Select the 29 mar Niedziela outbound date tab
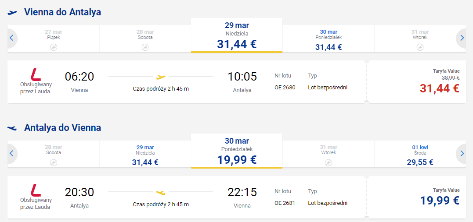The height and width of the screenshot is (222, 473). click(237, 35)
